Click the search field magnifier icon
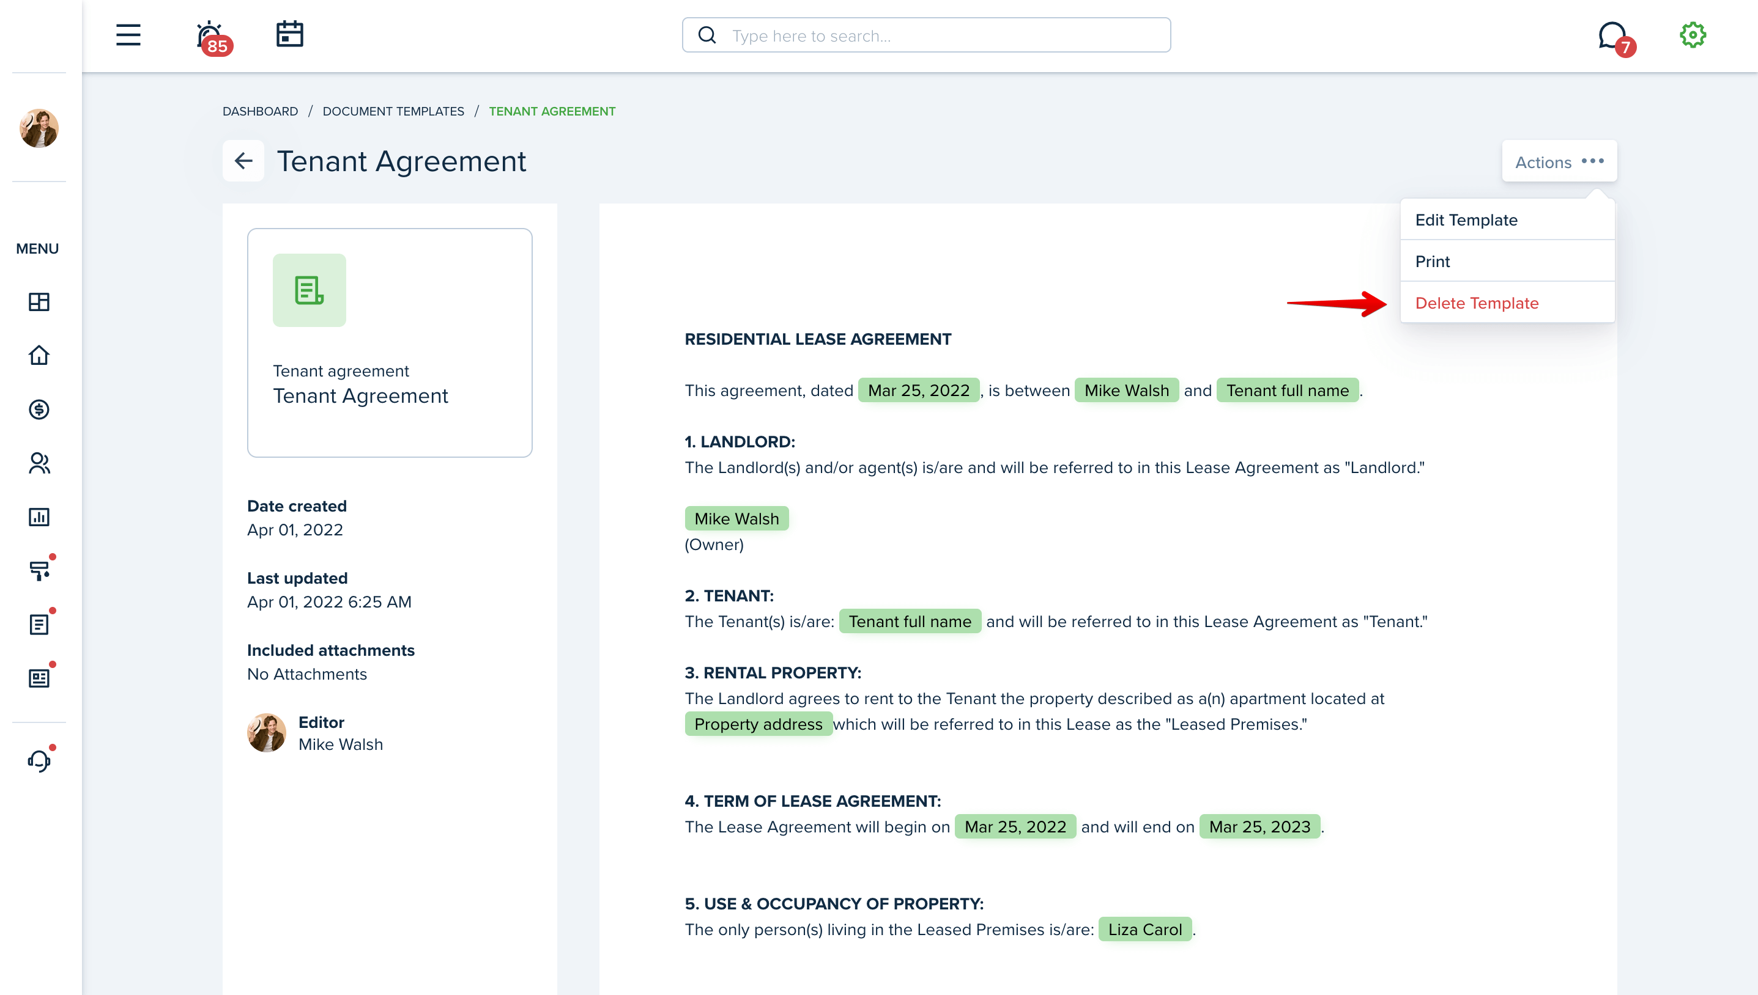Viewport: 1758px width, 995px height. point(707,35)
